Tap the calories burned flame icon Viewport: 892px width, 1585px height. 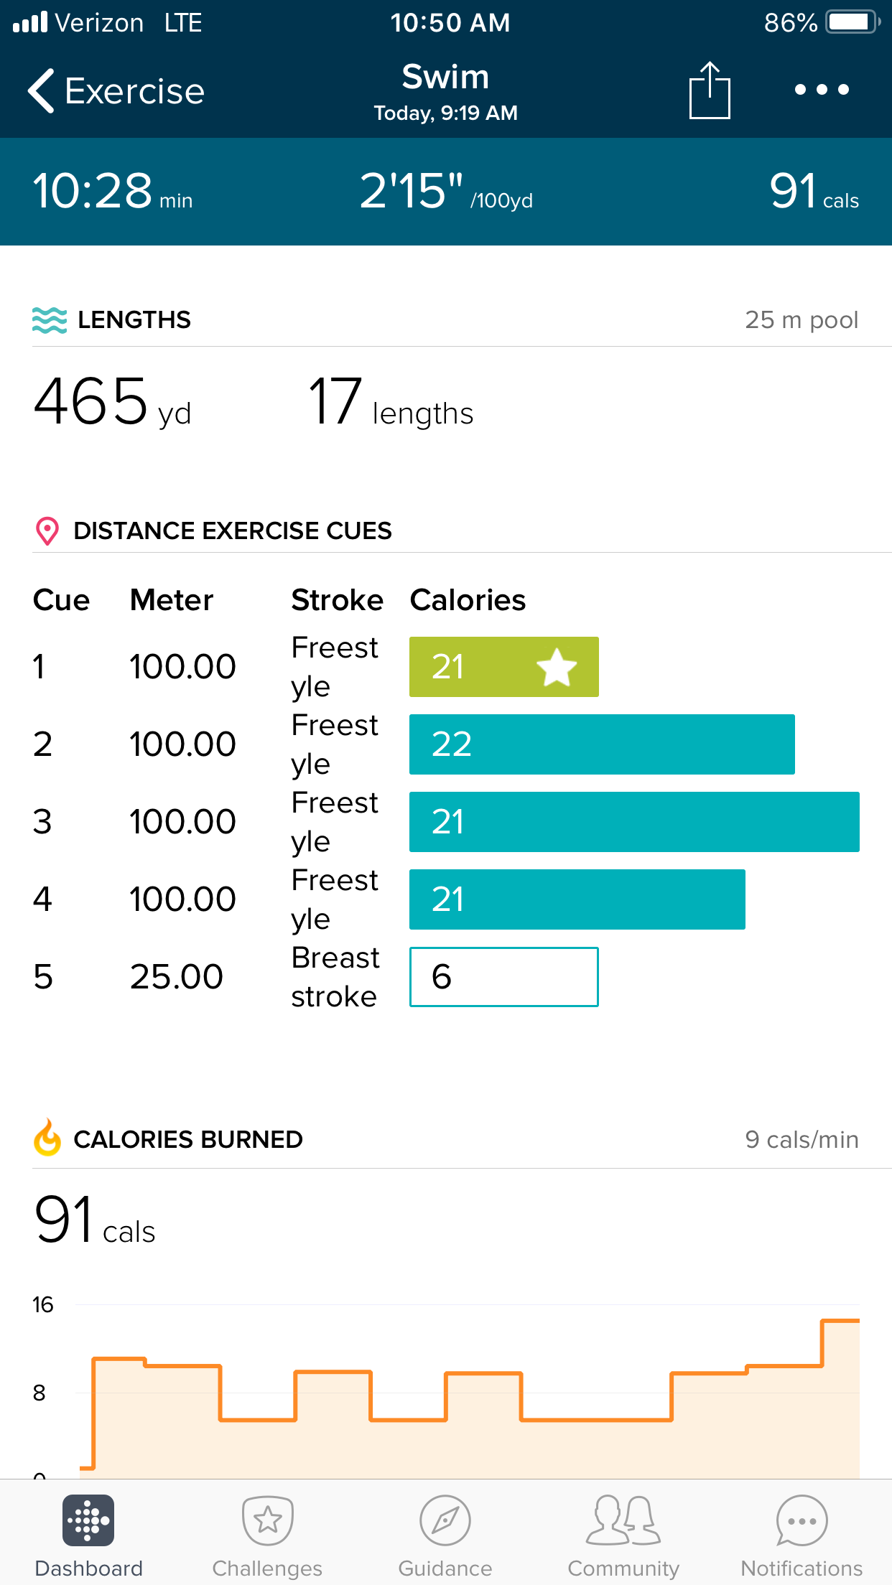coord(47,1139)
